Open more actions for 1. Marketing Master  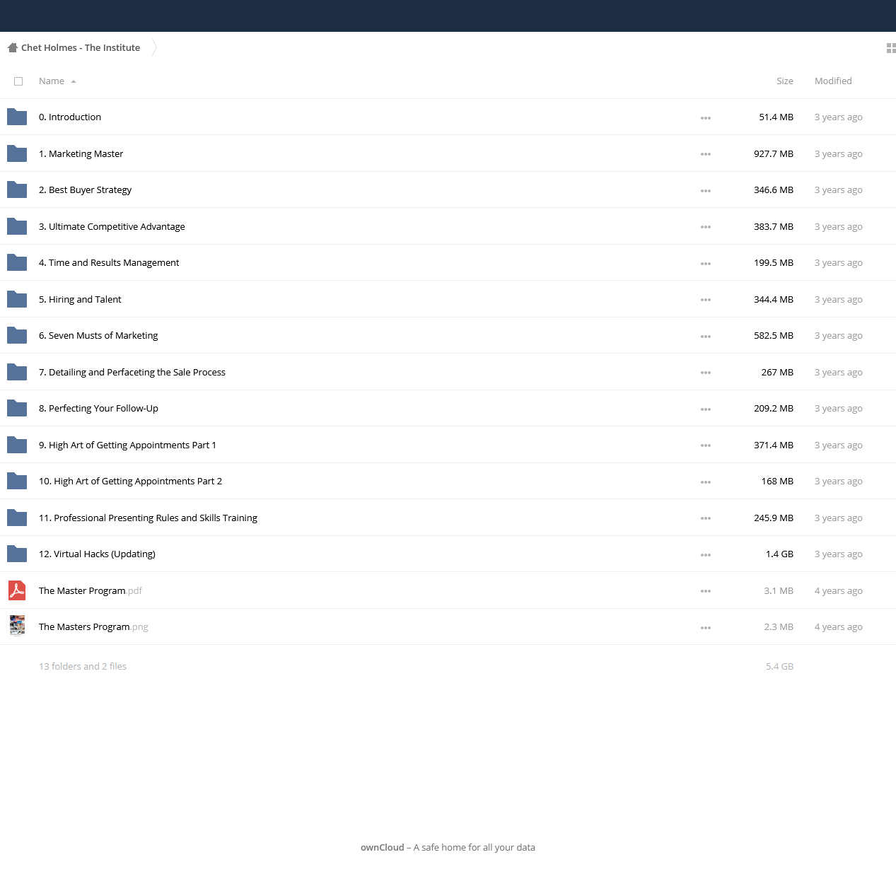[x=706, y=154]
